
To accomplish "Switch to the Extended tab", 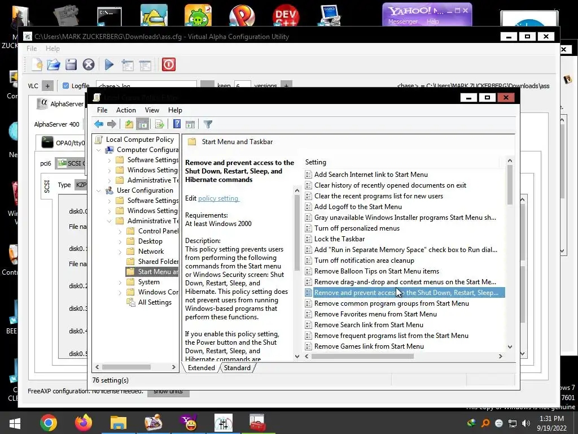I will click(202, 367).
